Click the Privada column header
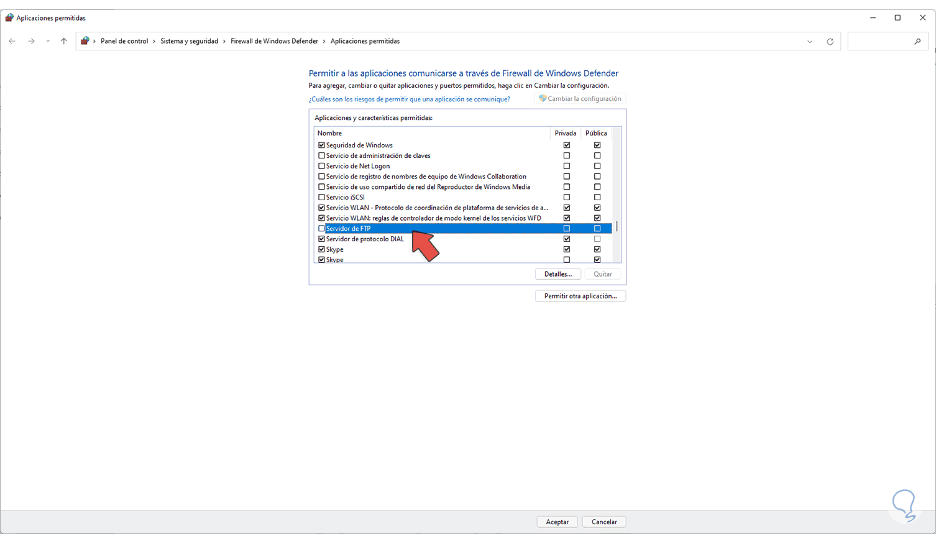This screenshot has height=544, width=936. pyautogui.click(x=566, y=133)
